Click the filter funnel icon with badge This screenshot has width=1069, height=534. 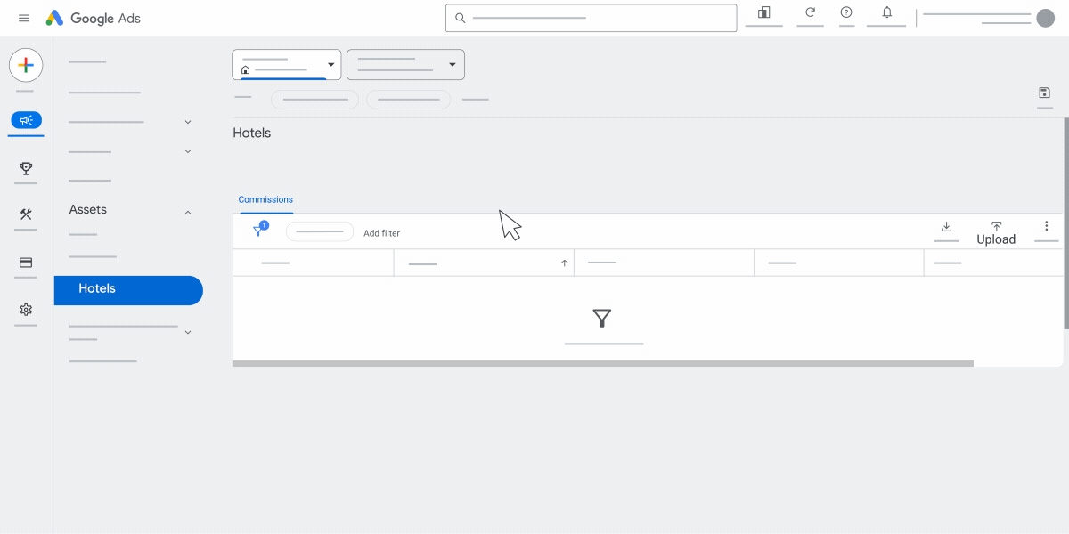(x=259, y=230)
